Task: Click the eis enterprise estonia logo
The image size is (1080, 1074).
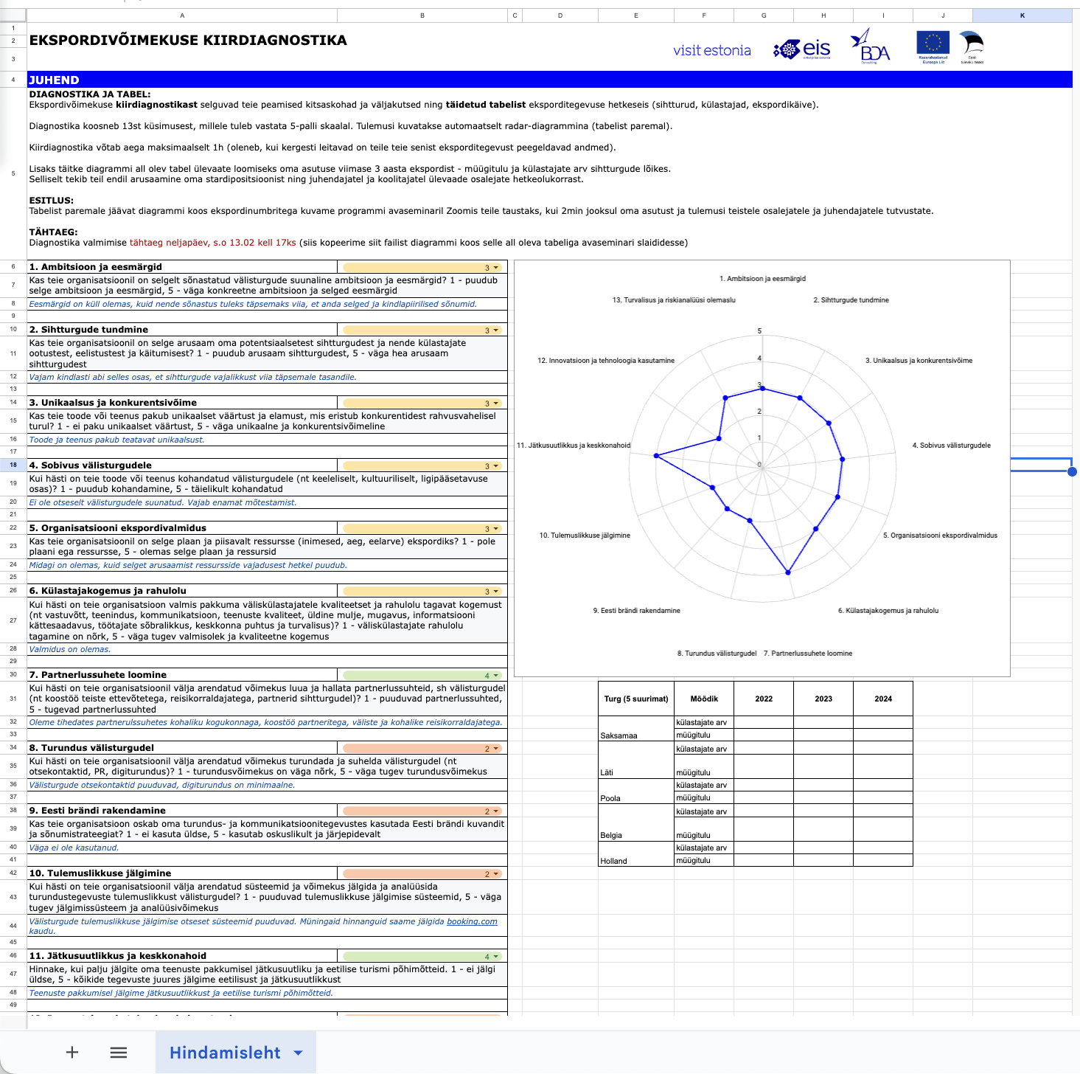Action: [802, 49]
